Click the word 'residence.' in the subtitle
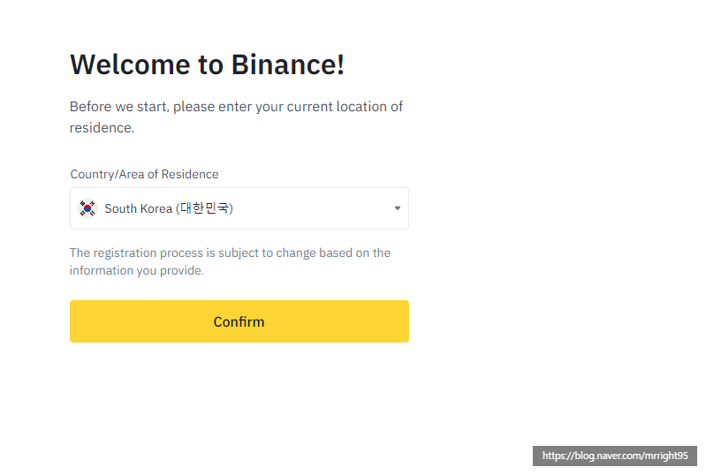706x475 pixels. (x=102, y=128)
